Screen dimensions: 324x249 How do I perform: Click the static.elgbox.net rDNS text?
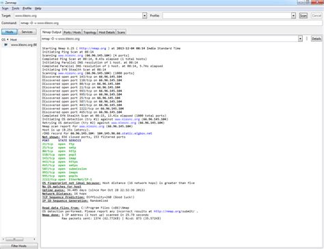tap(137, 133)
